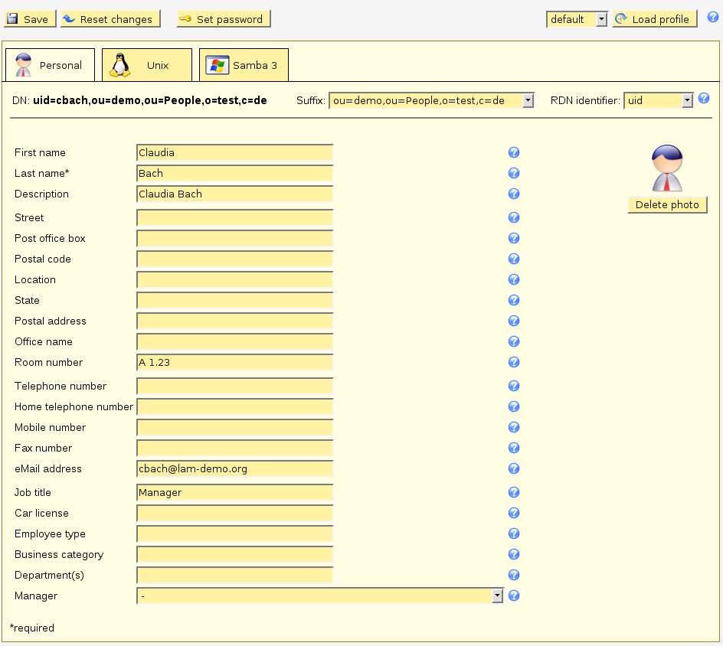
Task: Click help icon beside eMail address
Action: (x=514, y=469)
